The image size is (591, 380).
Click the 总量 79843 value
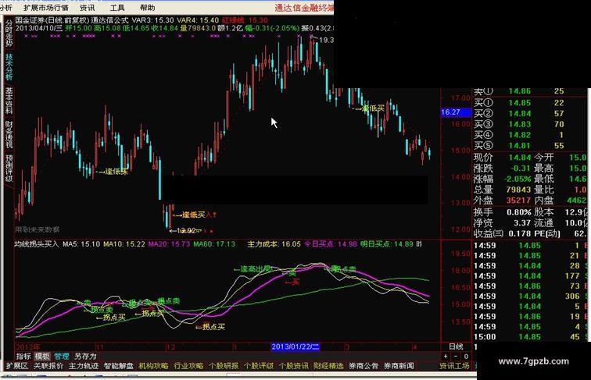pos(518,190)
